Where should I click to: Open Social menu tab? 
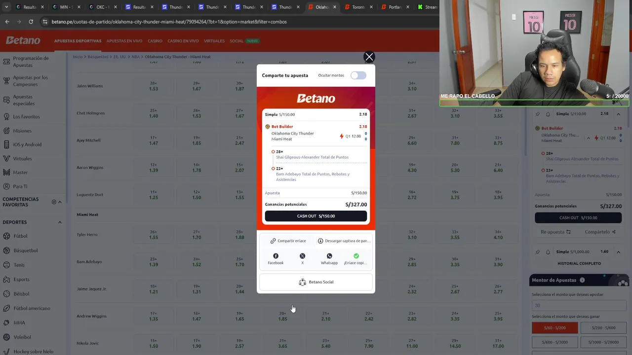[x=237, y=41]
